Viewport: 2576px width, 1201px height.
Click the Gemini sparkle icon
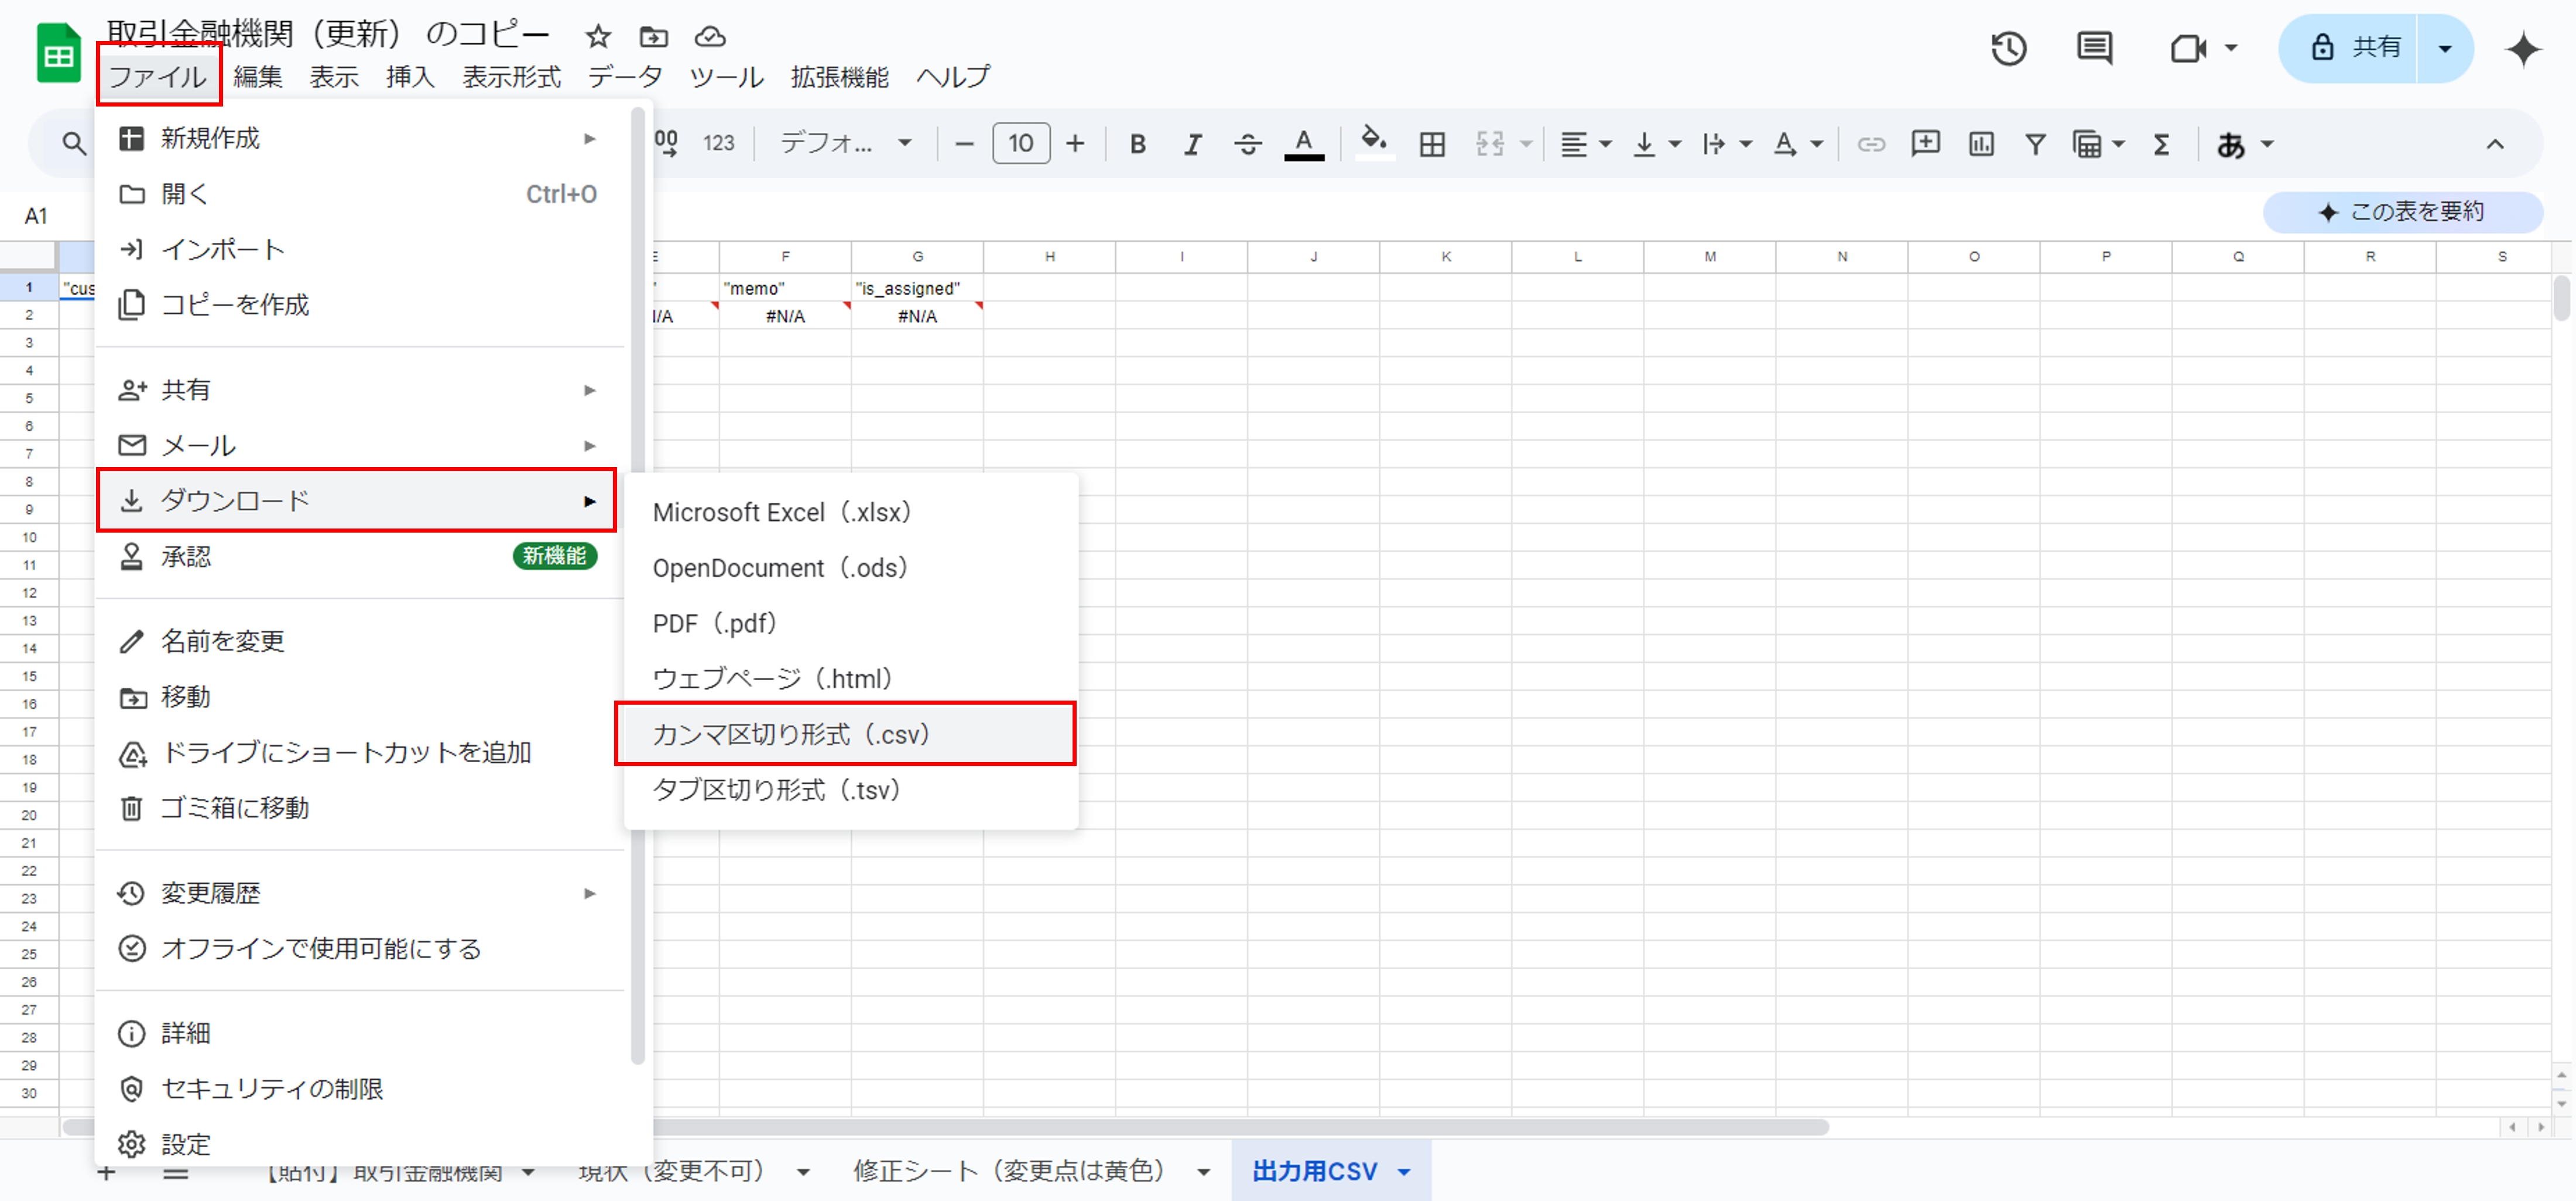coord(2523,48)
